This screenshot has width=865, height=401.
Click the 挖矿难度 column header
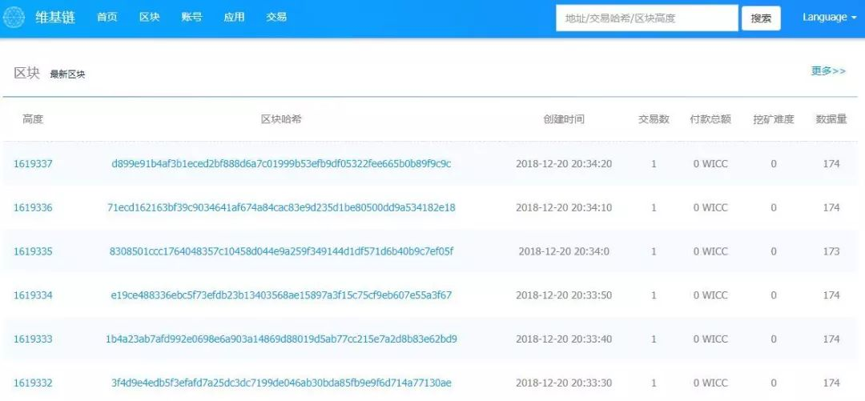point(774,119)
